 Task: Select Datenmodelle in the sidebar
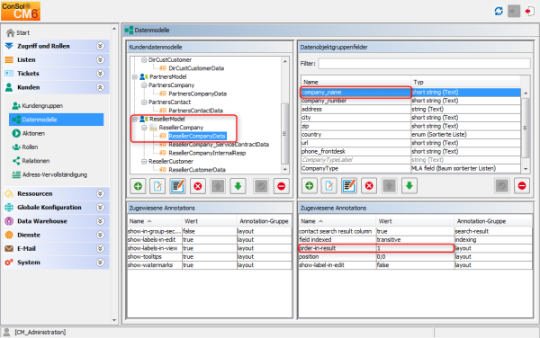click(x=56, y=120)
